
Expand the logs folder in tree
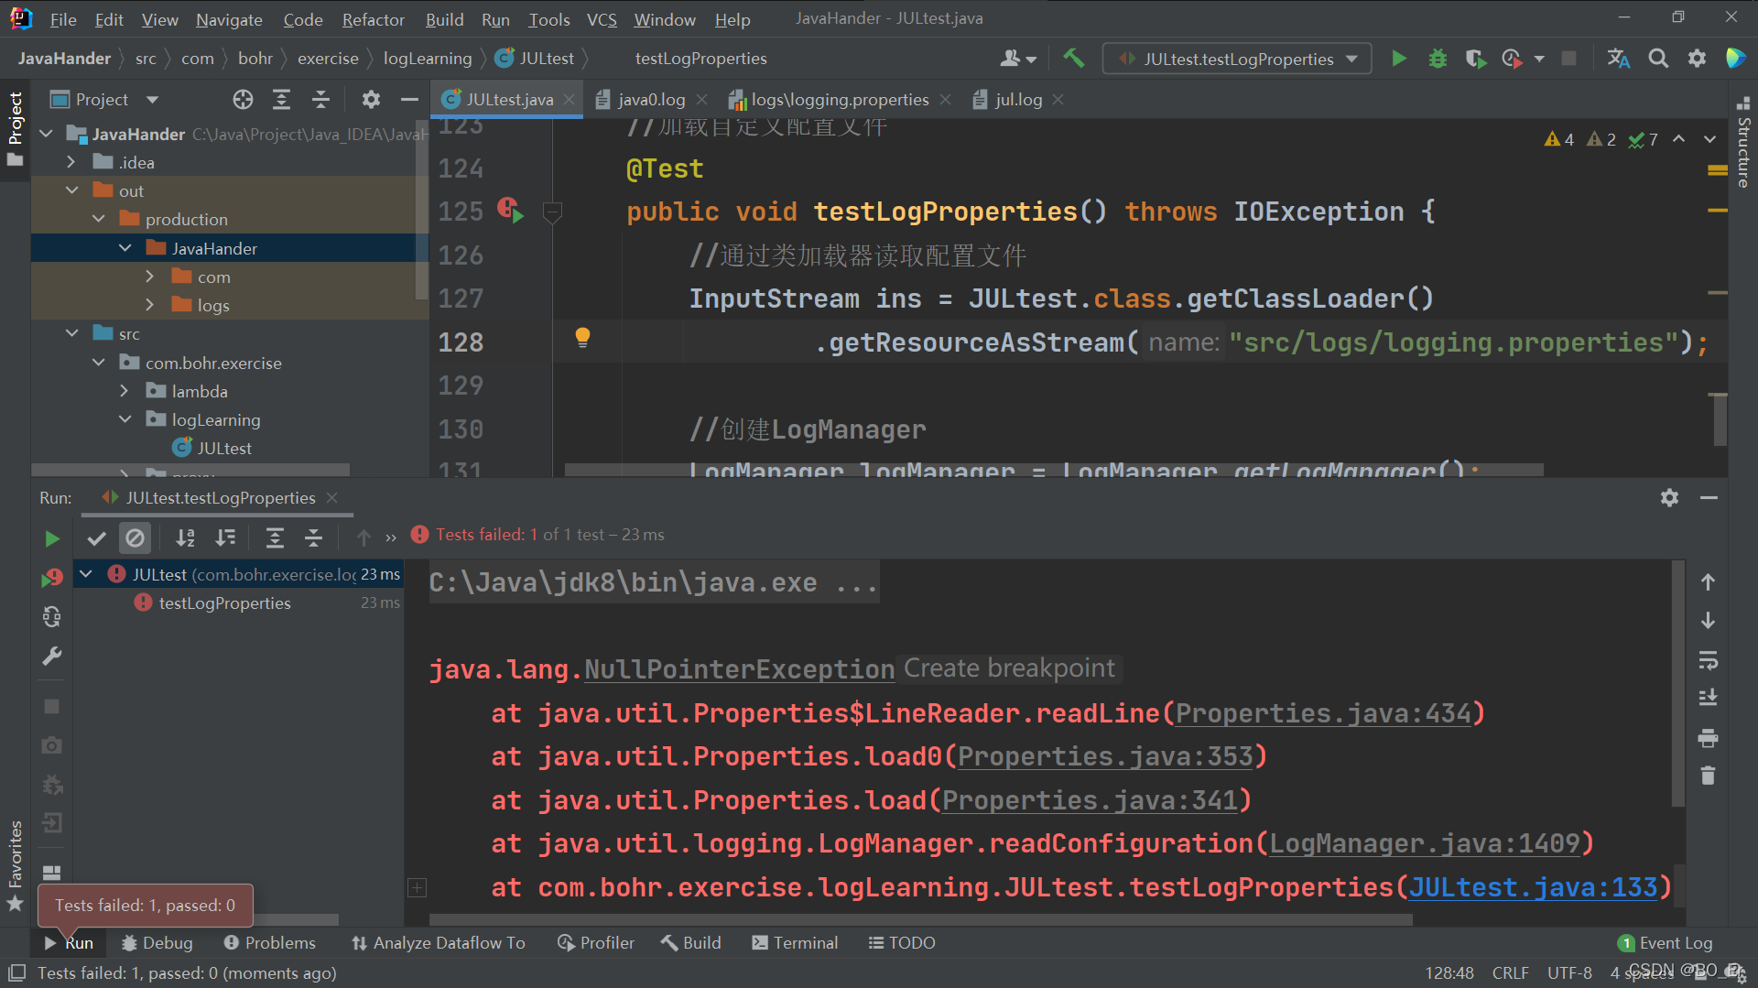tap(150, 305)
